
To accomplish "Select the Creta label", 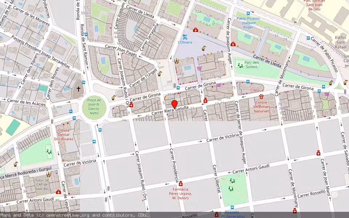I will pyautogui.click(x=255, y=90).
